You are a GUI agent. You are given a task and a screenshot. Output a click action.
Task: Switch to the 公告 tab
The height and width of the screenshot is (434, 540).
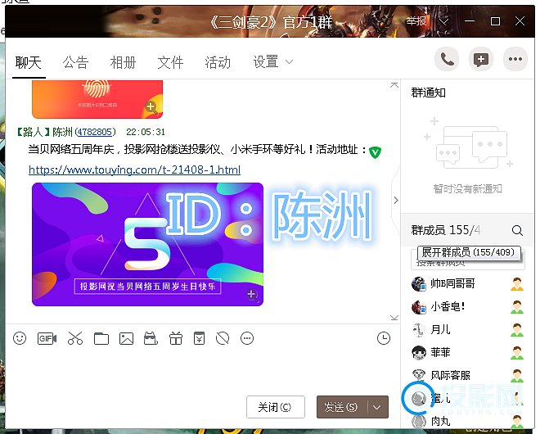tap(75, 63)
